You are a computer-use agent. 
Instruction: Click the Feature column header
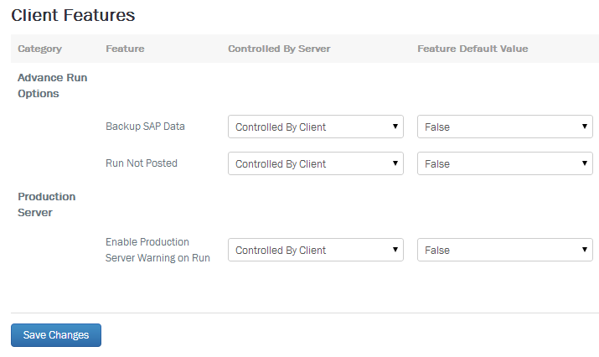[x=125, y=49]
